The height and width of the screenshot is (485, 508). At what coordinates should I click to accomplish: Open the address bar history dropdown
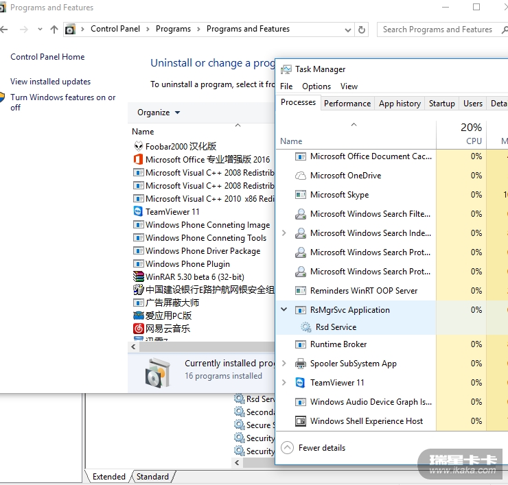pos(348,29)
